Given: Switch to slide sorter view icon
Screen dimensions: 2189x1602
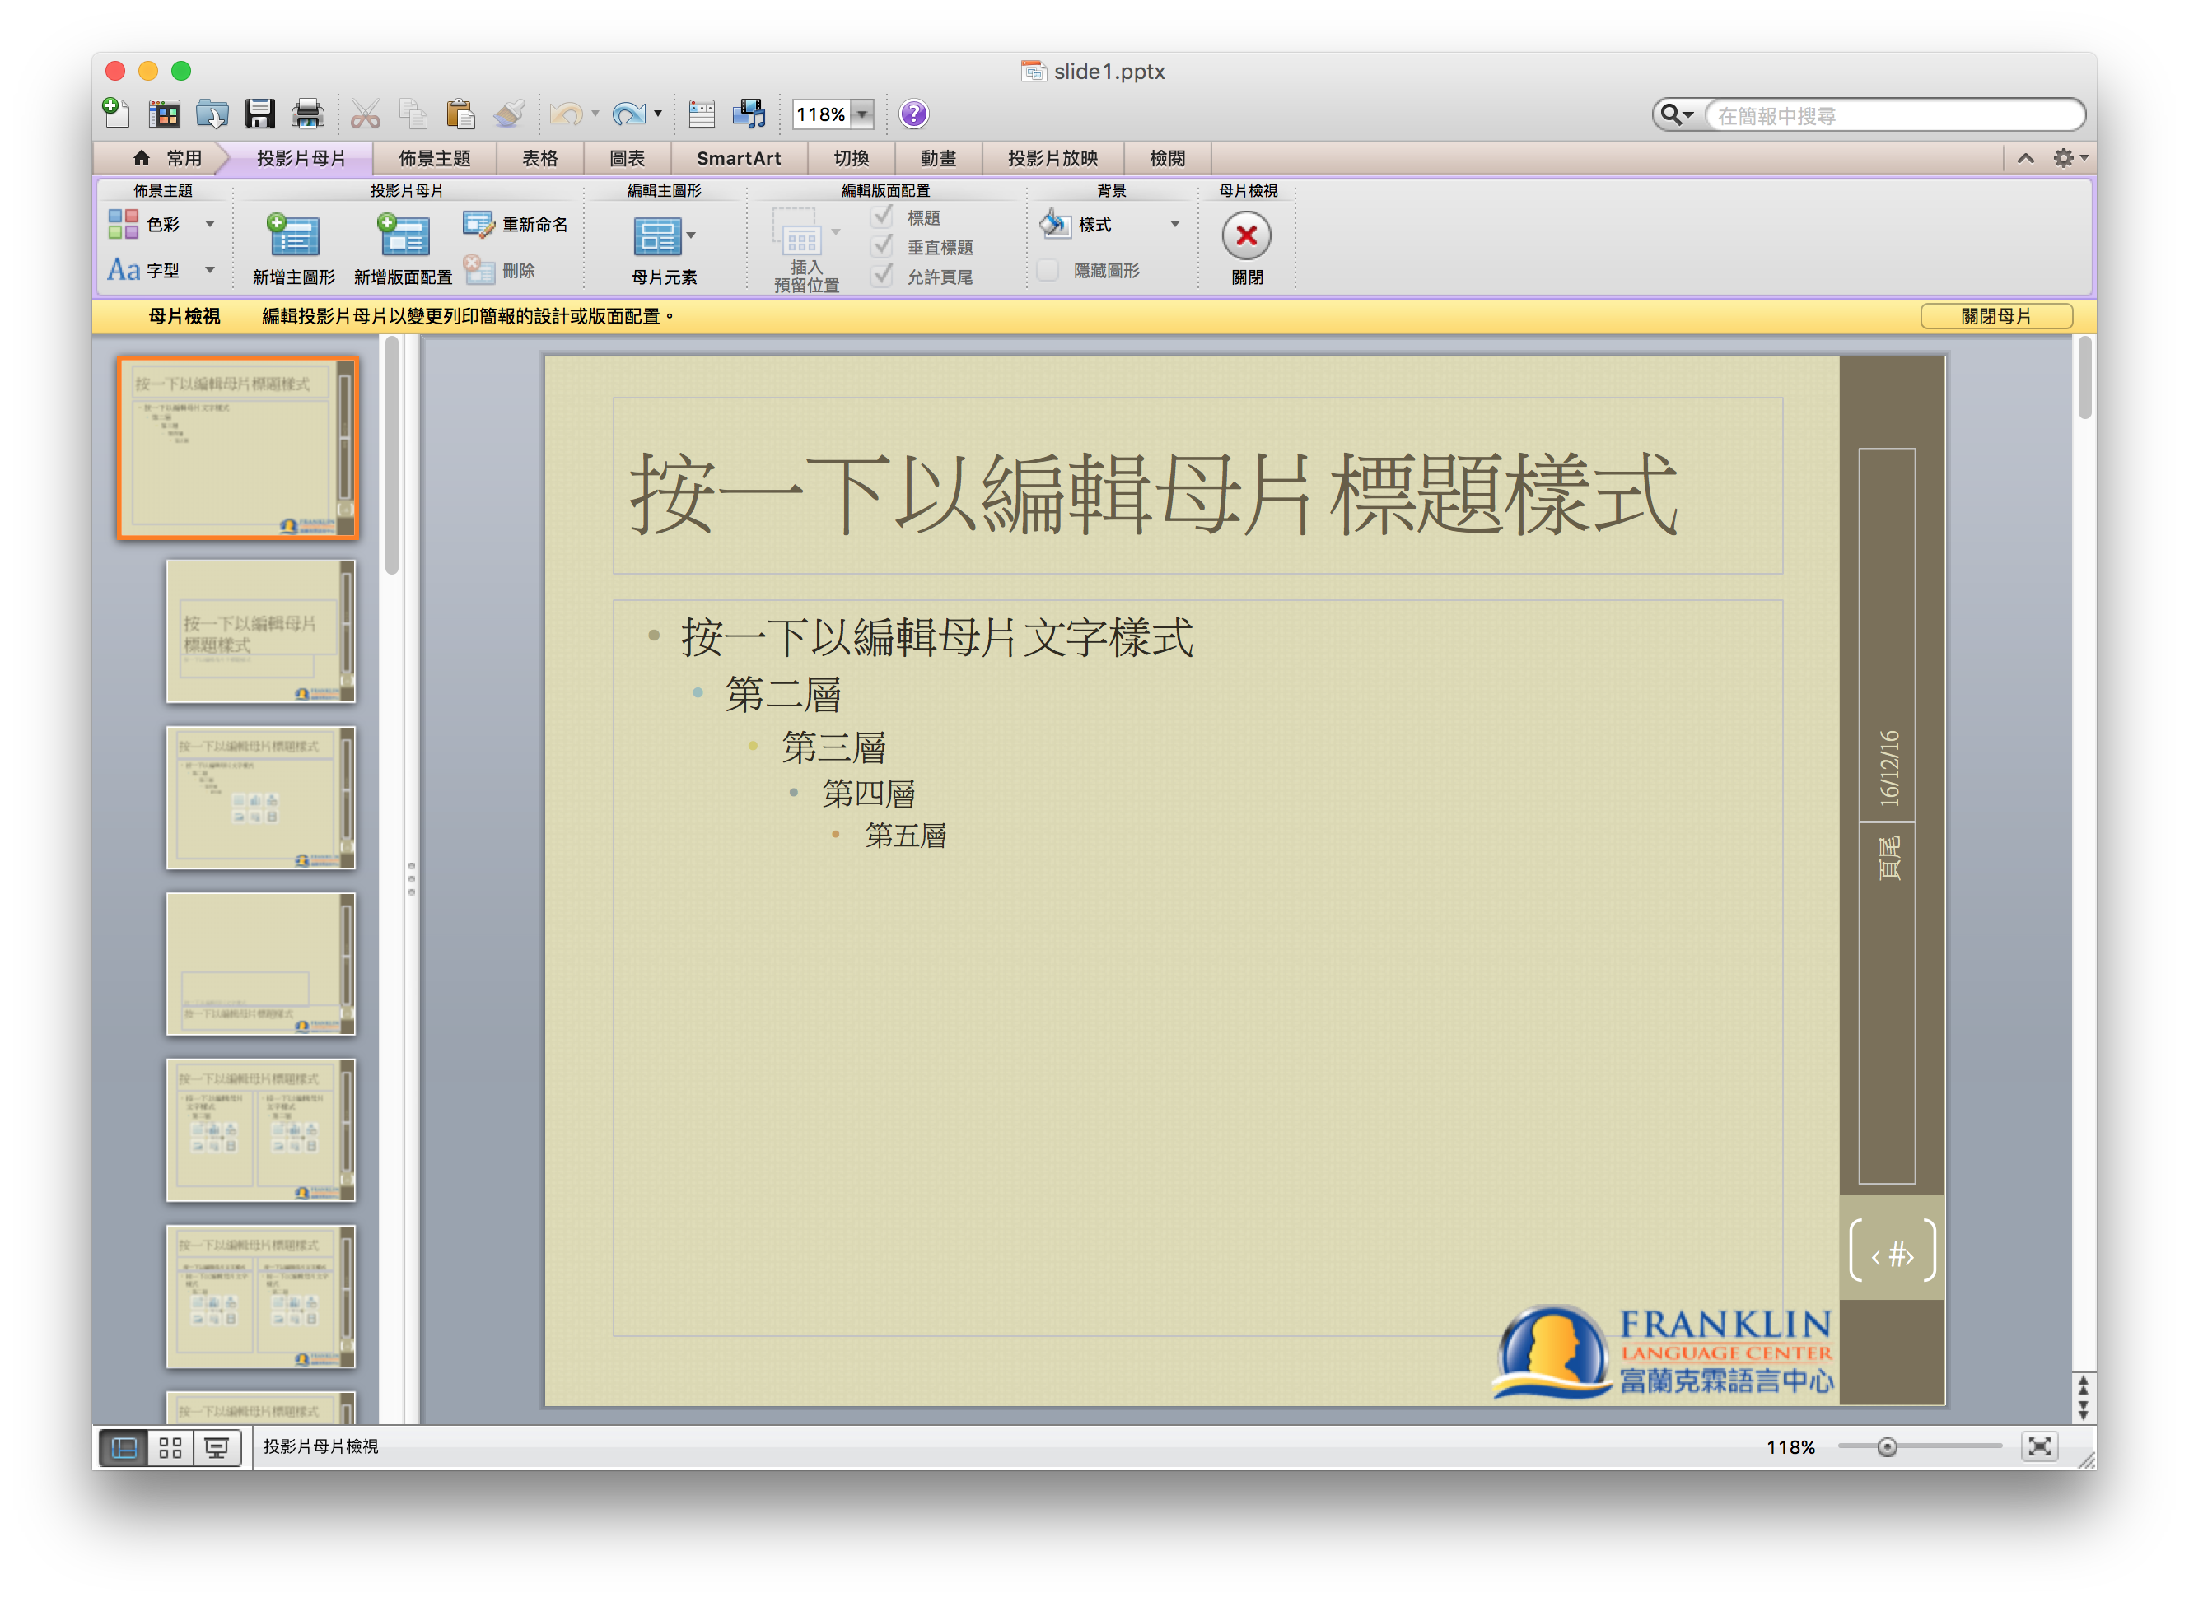Looking at the screenshot, I should point(170,1448).
